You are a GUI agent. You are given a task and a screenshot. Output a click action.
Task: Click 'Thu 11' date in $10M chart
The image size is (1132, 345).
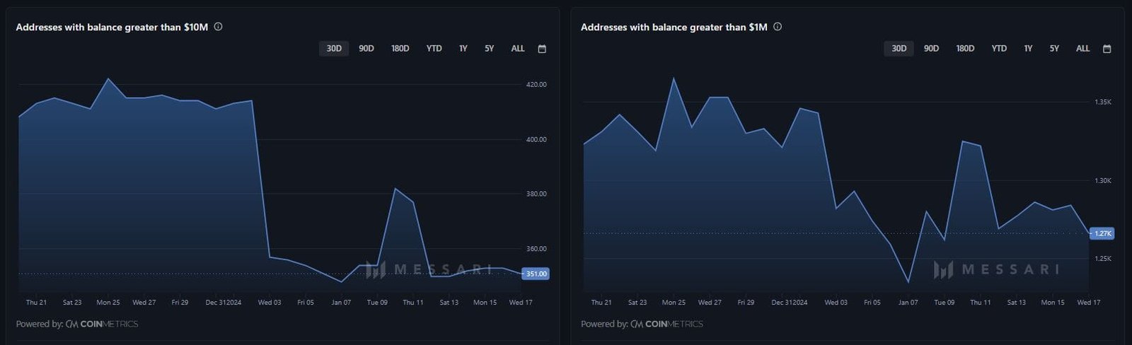pyautogui.click(x=413, y=303)
